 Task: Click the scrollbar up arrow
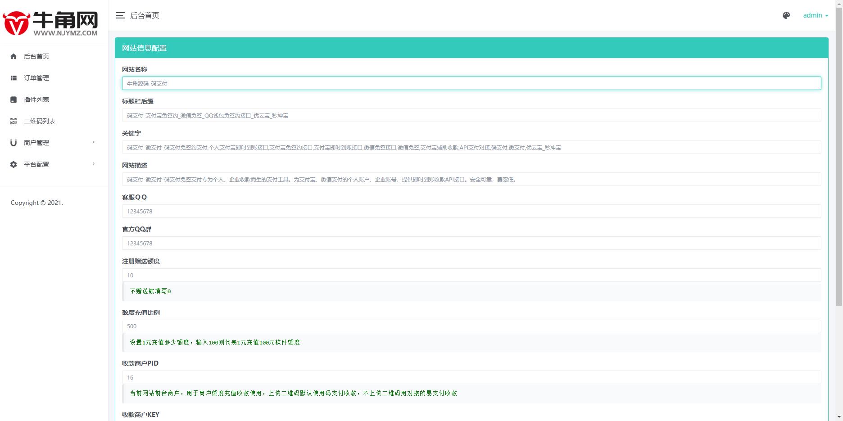coord(839,4)
